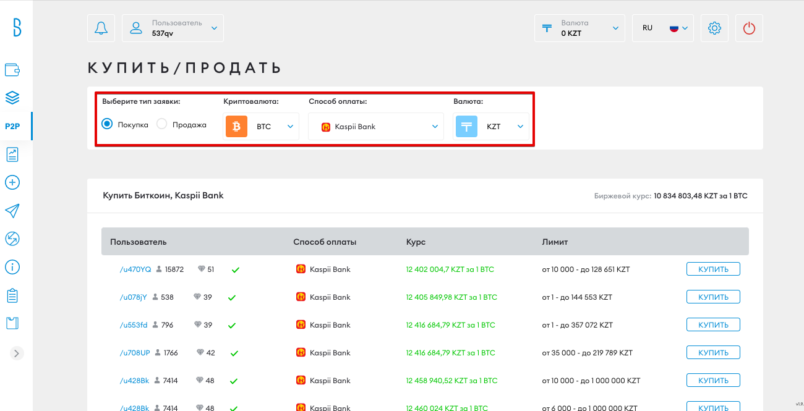Click the user avatar icon
This screenshot has width=804, height=411.
[x=137, y=28]
